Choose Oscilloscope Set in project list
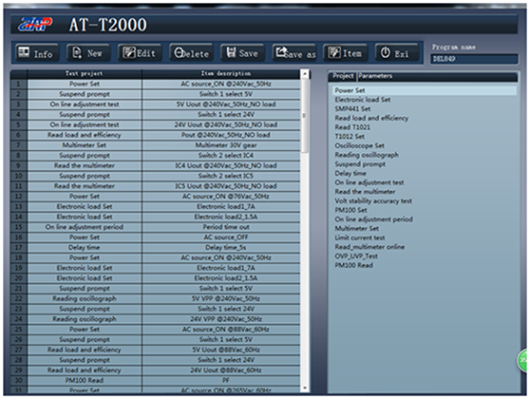The height and width of the screenshot is (399, 530). click(x=359, y=145)
